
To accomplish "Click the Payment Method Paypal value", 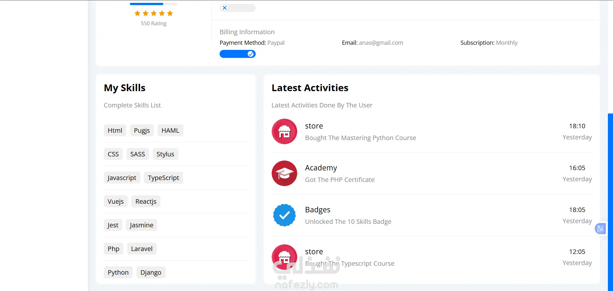I will click(276, 43).
